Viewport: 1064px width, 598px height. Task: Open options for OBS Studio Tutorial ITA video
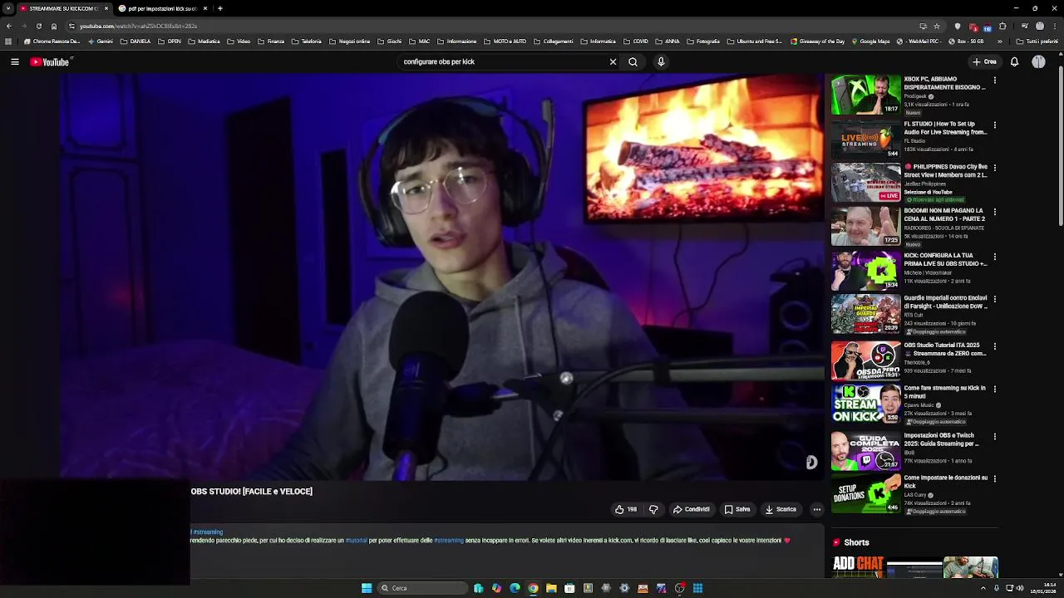[x=994, y=346]
